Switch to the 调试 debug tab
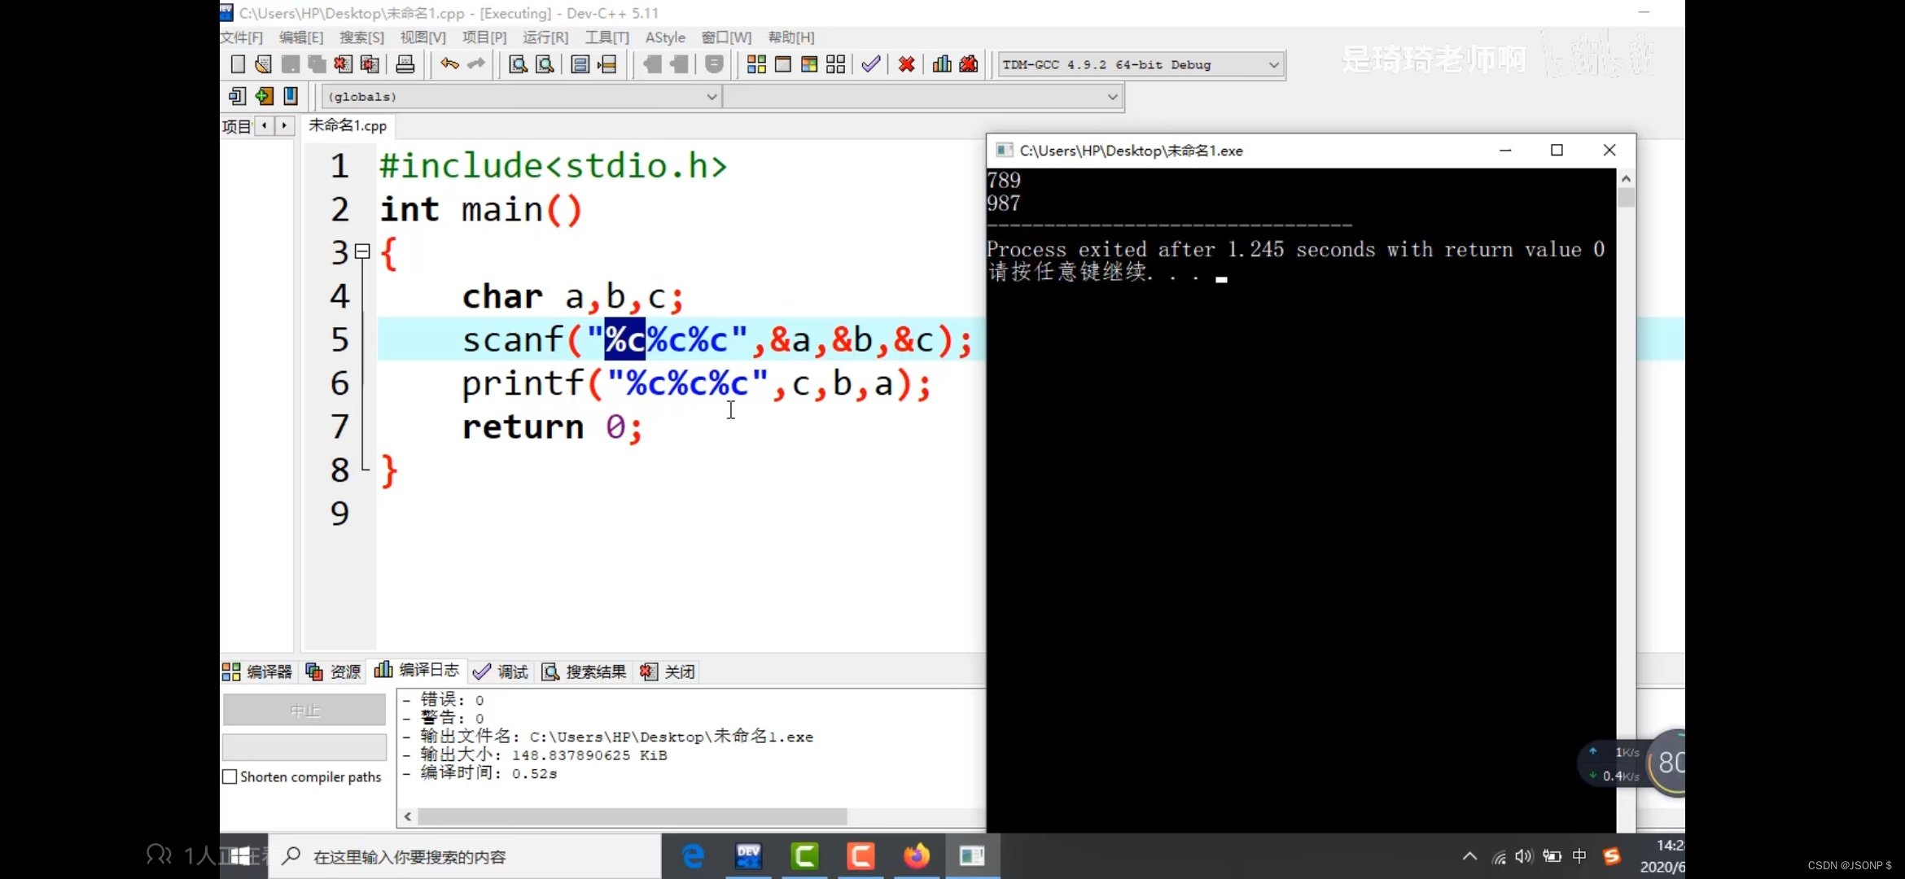Viewport: 1905px width, 879px height. point(501,671)
